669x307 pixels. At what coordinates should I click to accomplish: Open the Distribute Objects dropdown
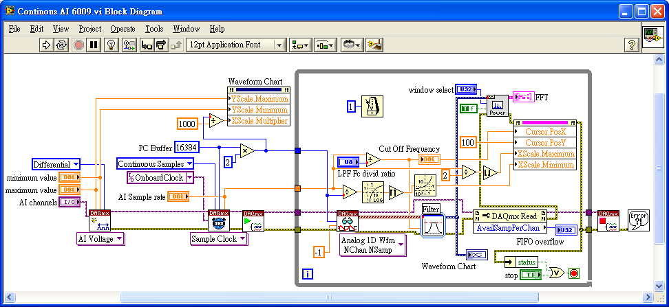[326, 45]
